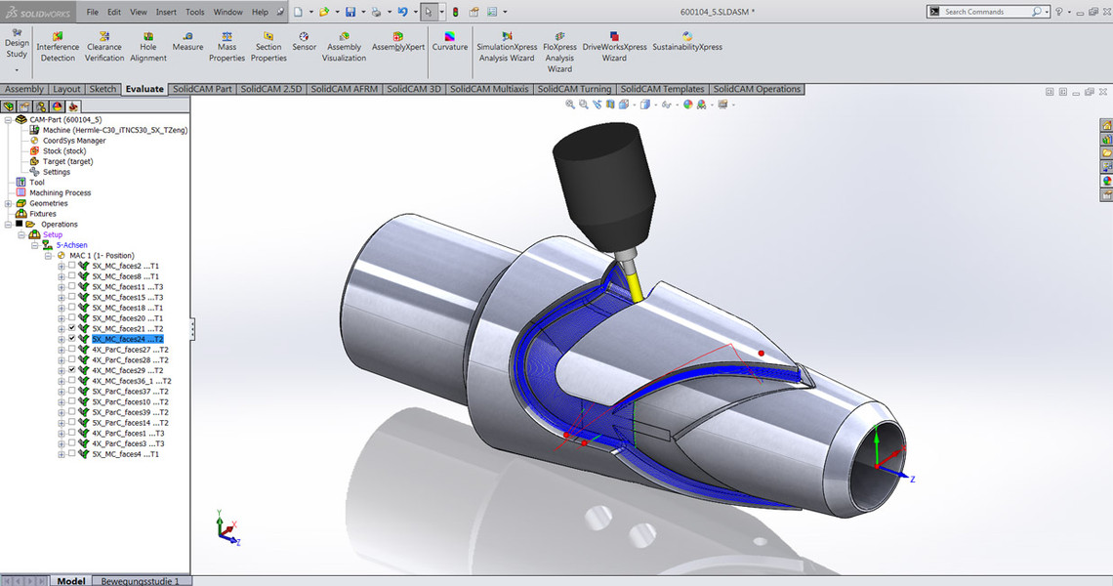This screenshot has height=586, width=1113.
Task: Click inside the Search Commands field
Action: tap(984, 11)
